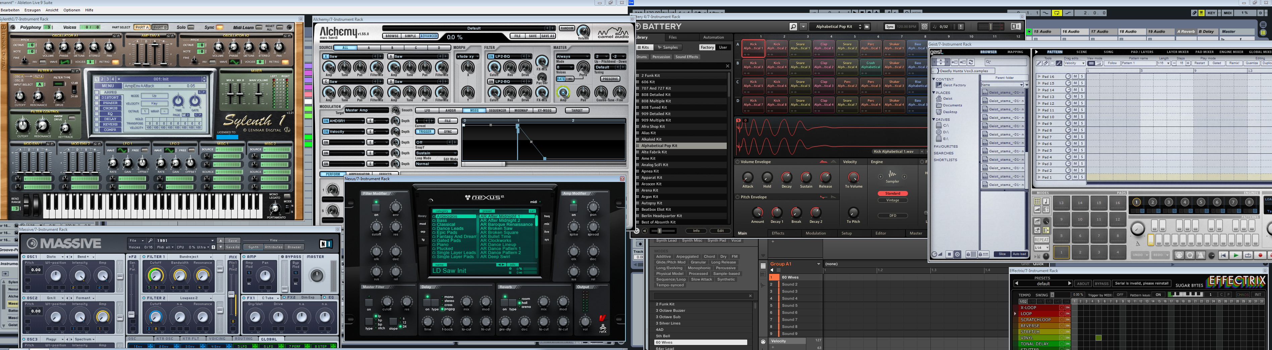The height and width of the screenshot is (350, 1272).
Task: Switch to the Battery Automation tab
Action: coord(713,37)
